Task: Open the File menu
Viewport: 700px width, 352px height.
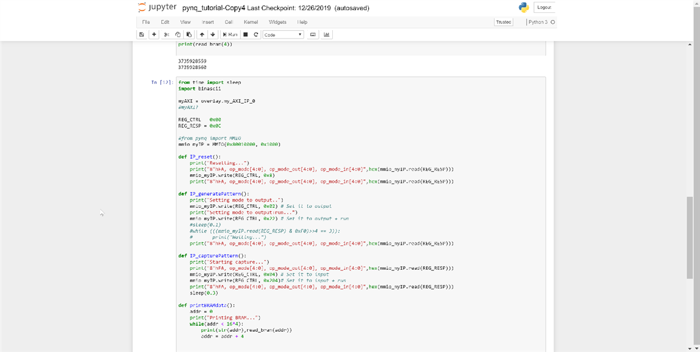Action: tap(146, 22)
